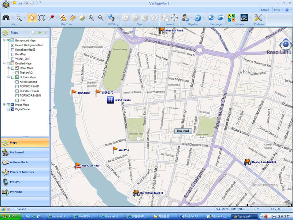The height and width of the screenshot is (220, 293).
Task: Expand the Image Maps tree node
Action: pos(4,104)
